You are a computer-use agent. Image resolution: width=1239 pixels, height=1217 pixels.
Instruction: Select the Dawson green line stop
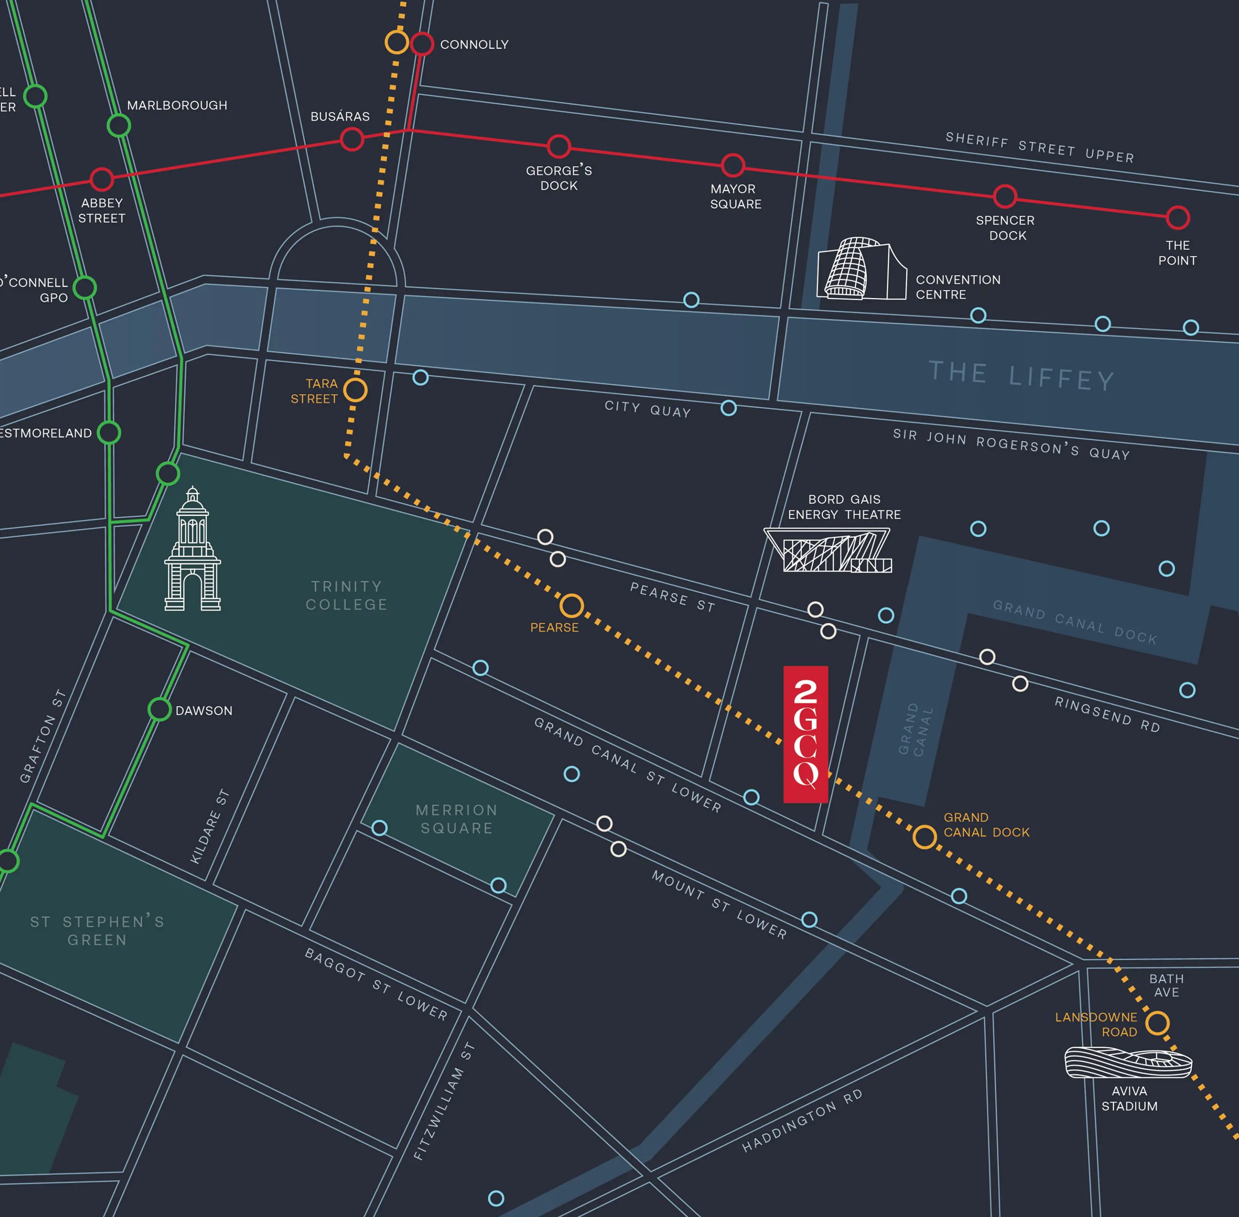[x=159, y=709]
